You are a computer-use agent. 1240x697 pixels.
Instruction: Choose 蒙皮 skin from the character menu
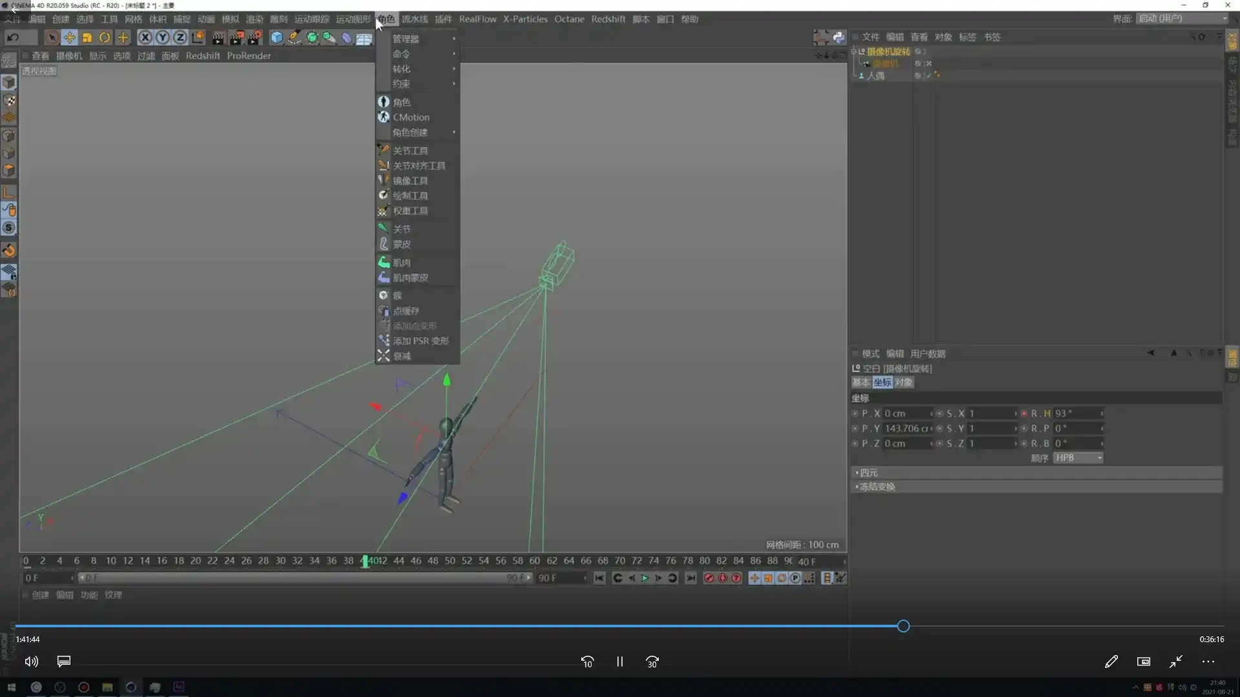point(417,244)
